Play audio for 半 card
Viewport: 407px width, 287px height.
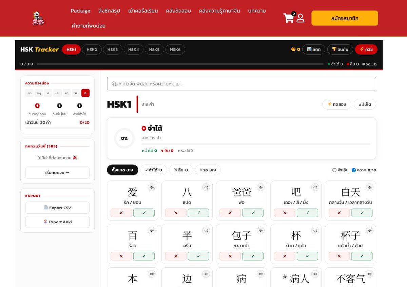(206, 230)
